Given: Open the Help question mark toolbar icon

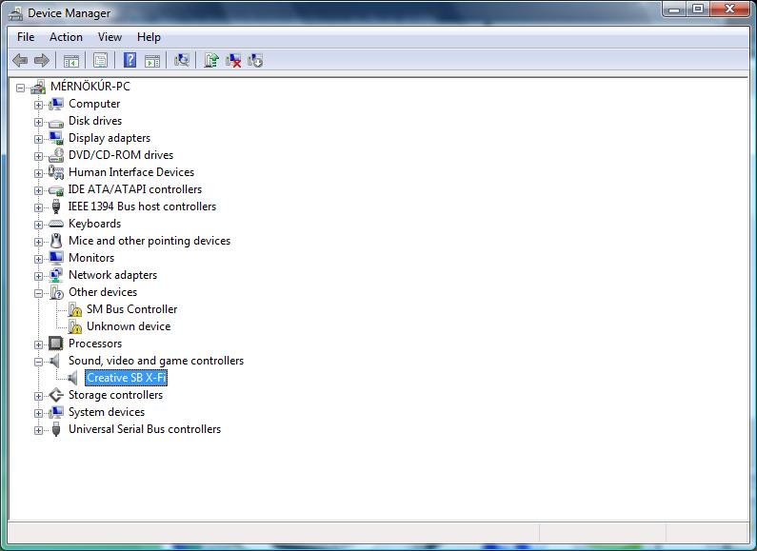Looking at the screenshot, I should (129, 60).
